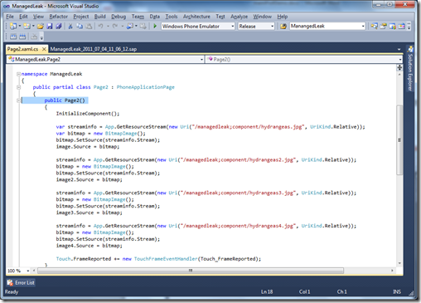Open the Page2() member dropdown
The width and height of the screenshot is (421, 303).
pos(304,59)
